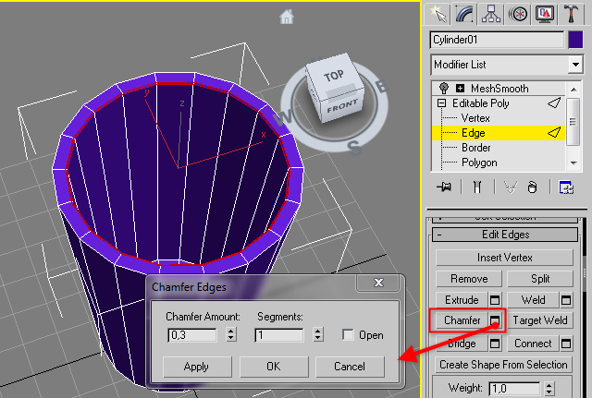
Task: Open the Hierarchy command panel tab
Action: point(491,15)
